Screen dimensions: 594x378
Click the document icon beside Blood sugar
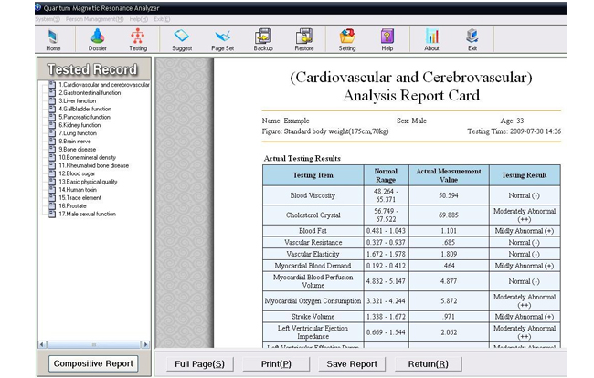52,173
